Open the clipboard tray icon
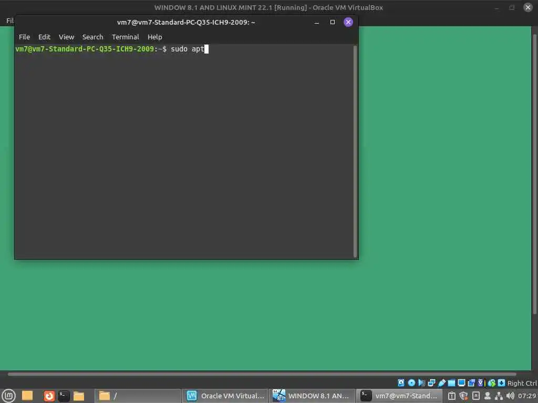The width and height of the screenshot is (538, 403). tap(451, 396)
